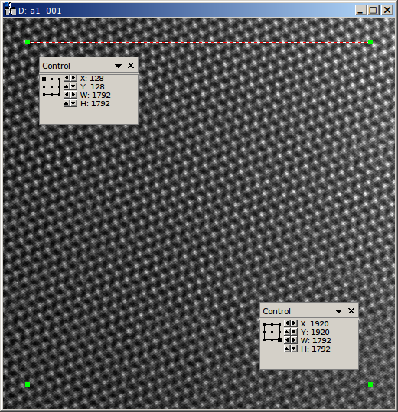Select the center anchor dot in upper Control panel

tap(51, 86)
